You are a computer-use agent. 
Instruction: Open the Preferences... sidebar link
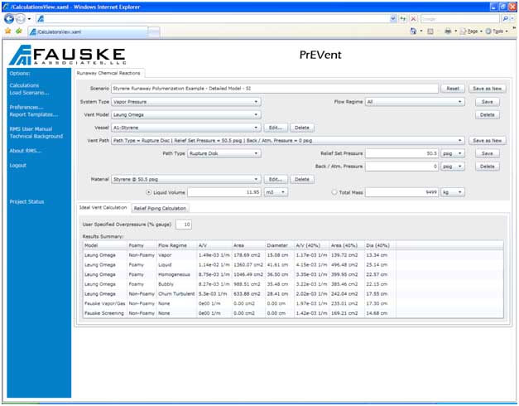(26, 108)
